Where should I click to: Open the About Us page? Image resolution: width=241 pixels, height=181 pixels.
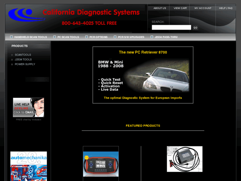[160, 8]
